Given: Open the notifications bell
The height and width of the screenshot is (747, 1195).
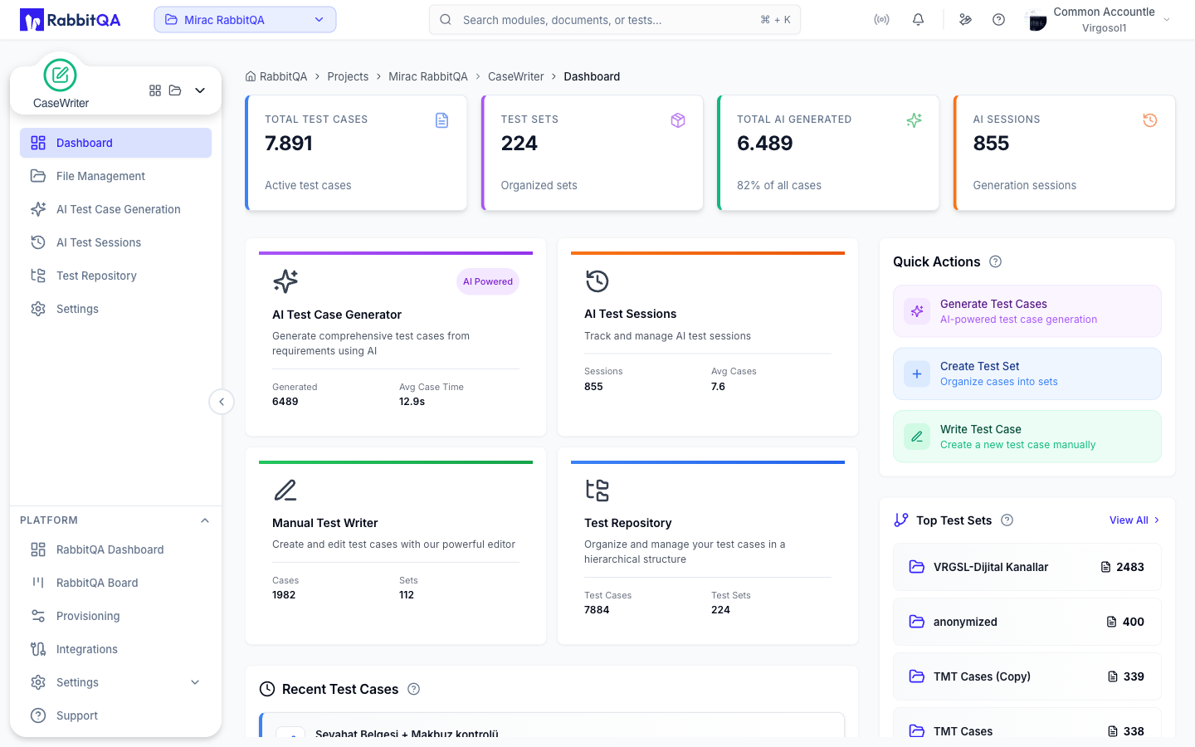Looking at the screenshot, I should point(918,20).
